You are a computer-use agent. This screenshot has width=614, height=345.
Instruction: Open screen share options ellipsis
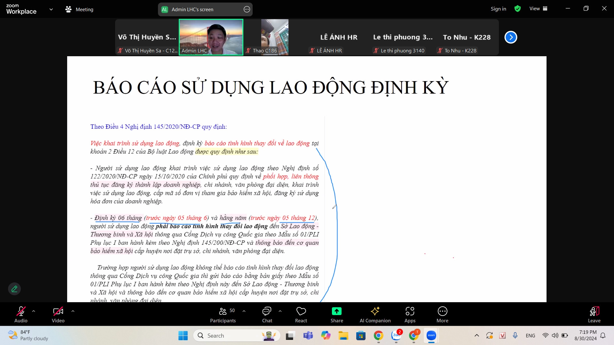coord(247,10)
